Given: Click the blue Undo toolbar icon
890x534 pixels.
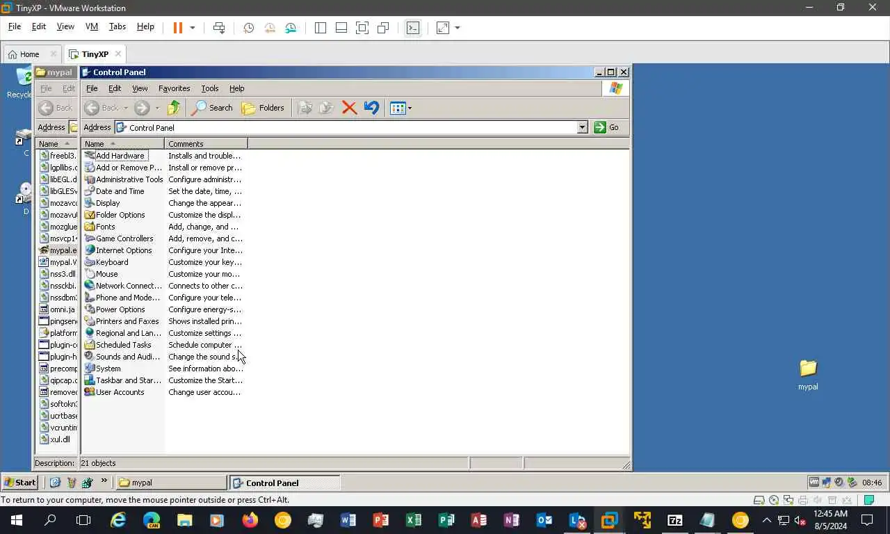Looking at the screenshot, I should tap(372, 108).
